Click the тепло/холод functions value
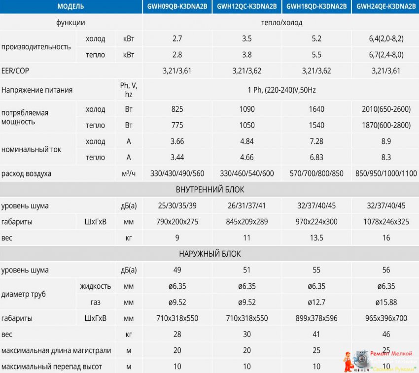The height and width of the screenshot is (373, 419). [281, 23]
